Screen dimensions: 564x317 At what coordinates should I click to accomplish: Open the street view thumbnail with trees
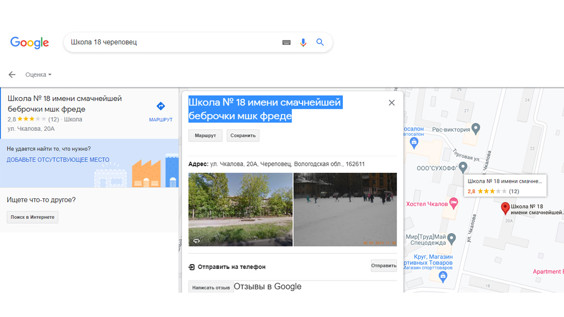(241, 209)
